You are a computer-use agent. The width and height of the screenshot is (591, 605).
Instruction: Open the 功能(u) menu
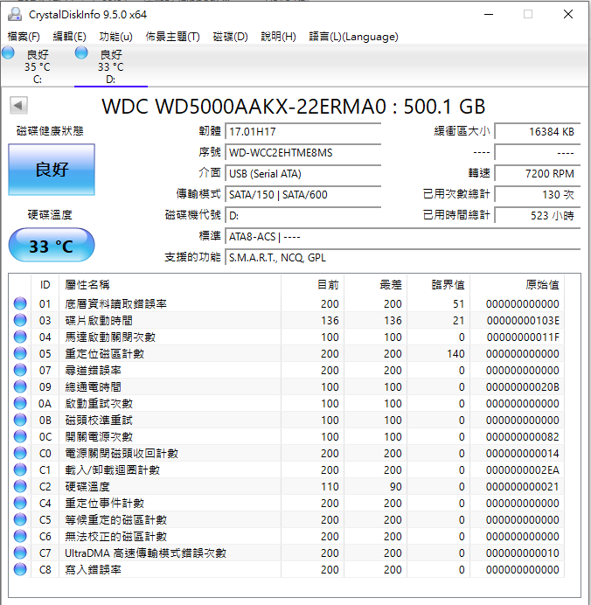[115, 37]
